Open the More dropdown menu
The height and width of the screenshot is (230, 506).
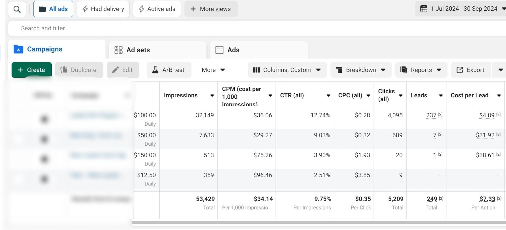click(x=213, y=70)
